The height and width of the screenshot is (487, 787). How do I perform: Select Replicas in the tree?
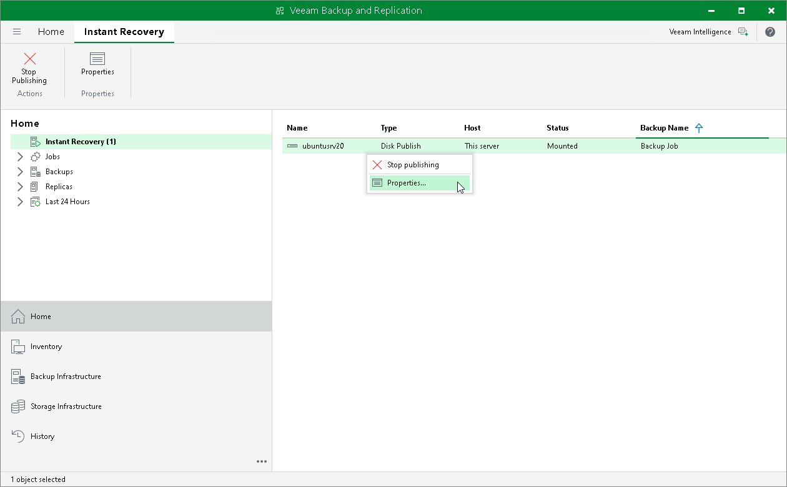click(59, 187)
